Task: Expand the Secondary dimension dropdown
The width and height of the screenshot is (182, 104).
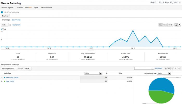Action: (x=9, y=69)
